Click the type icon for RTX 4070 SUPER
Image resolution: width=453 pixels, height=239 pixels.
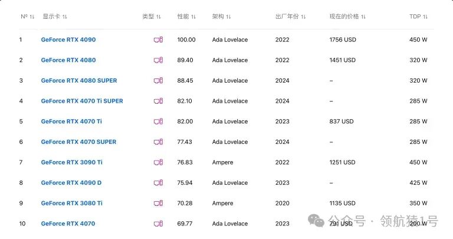[x=158, y=142]
